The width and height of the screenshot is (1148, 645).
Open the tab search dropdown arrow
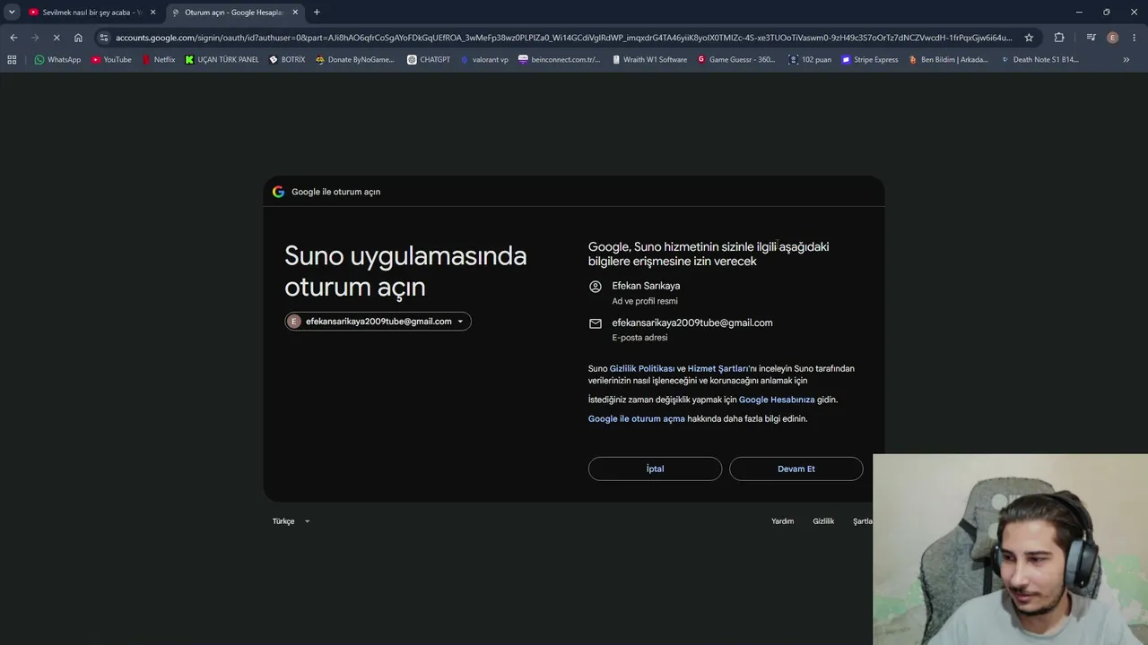click(x=12, y=13)
